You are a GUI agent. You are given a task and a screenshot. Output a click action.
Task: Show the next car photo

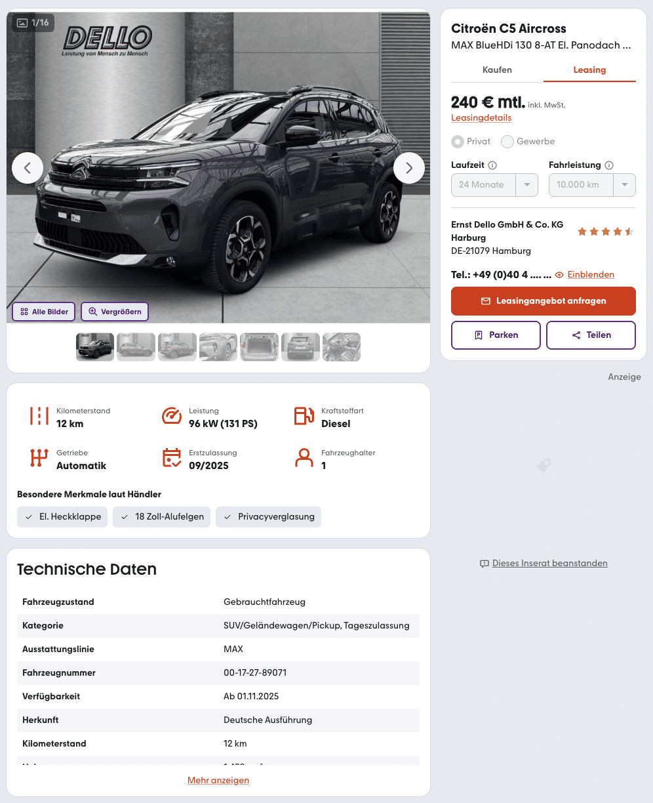[x=409, y=168]
